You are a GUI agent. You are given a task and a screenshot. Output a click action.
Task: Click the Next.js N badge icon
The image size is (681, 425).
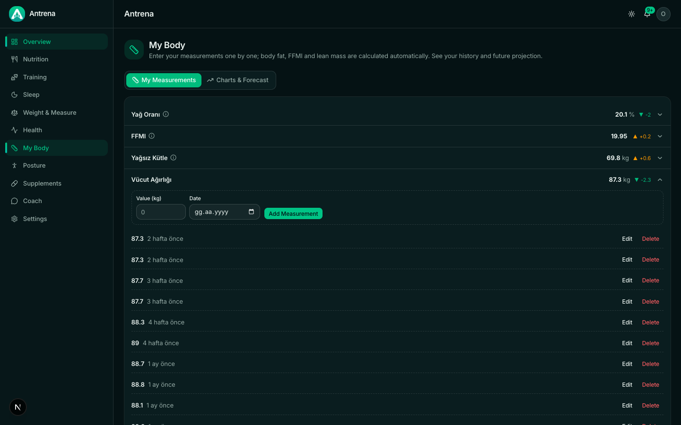[x=18, y=407]
